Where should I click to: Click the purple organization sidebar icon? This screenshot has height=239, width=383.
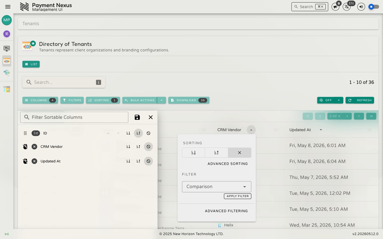click(x=7, y=34)
